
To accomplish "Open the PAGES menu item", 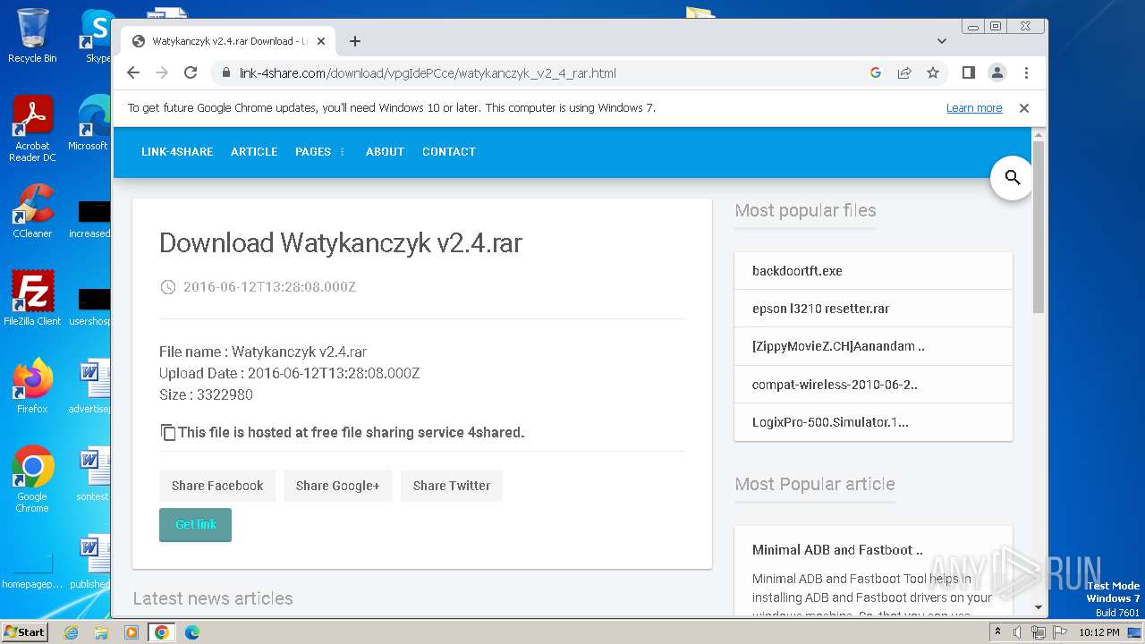I will pyautogui.click(x=313, y=152).
